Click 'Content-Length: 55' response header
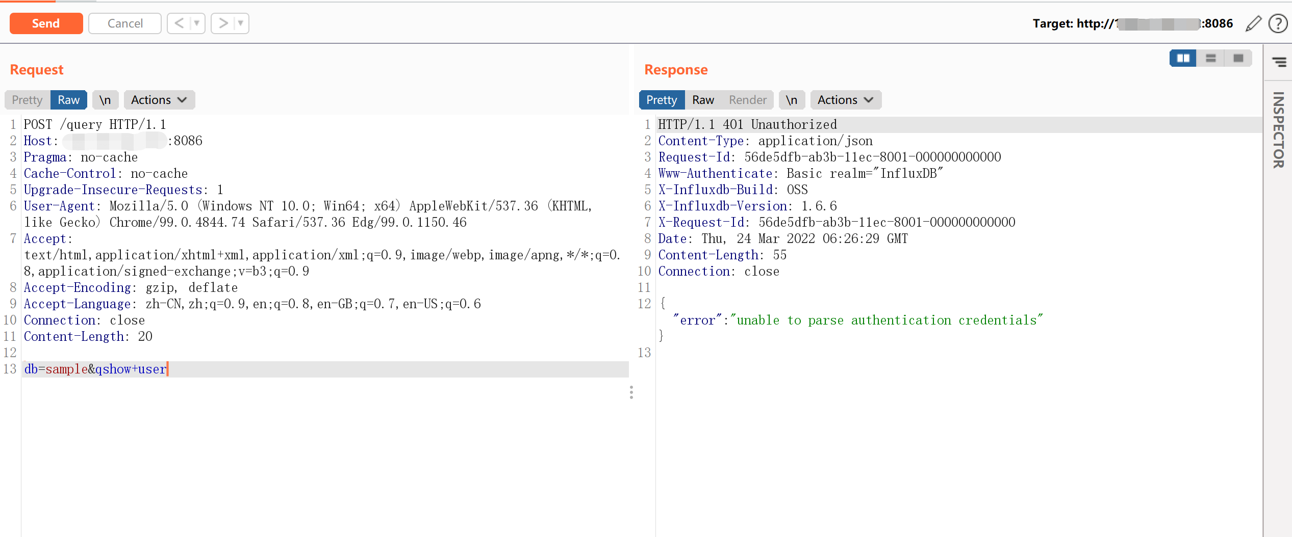This screenshot has height=537, width=1292. [722, 255]
